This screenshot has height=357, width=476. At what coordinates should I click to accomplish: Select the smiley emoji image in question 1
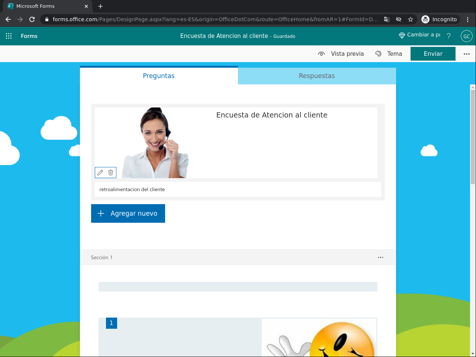coord(319,338)
